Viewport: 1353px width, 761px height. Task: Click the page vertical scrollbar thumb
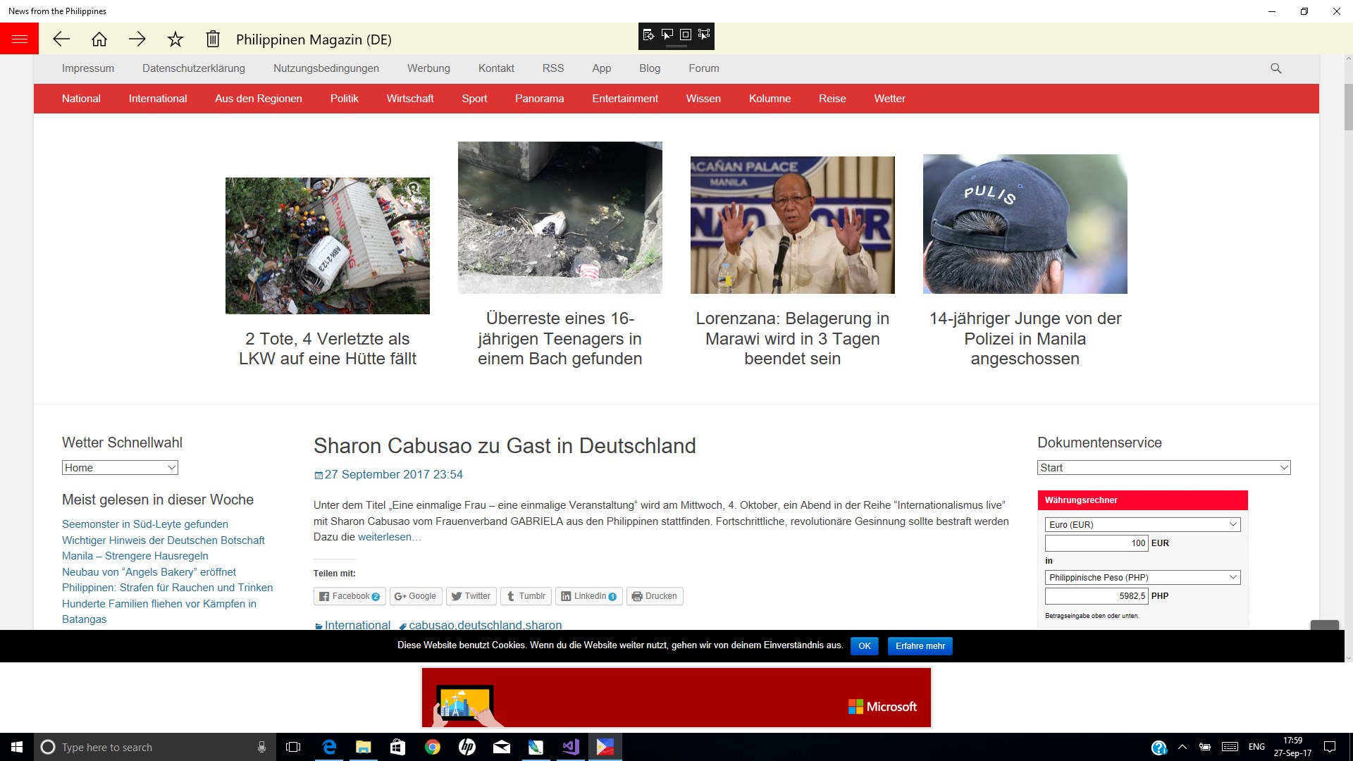(x=1348, y=106)
